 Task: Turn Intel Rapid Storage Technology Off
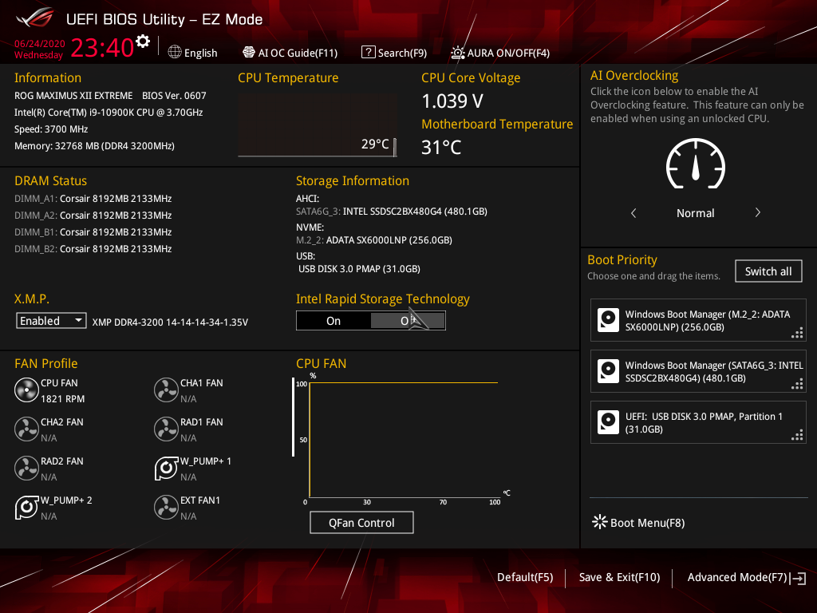pos(408,321)
